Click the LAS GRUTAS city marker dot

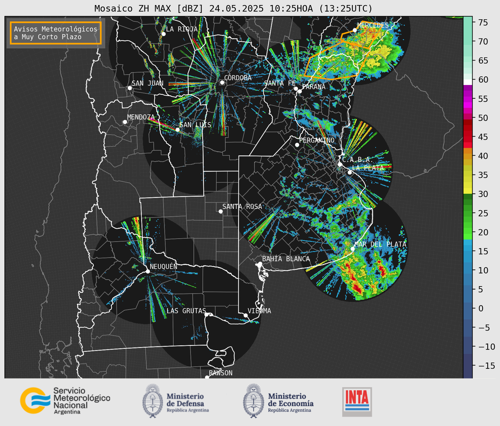[x=207, y=315]
